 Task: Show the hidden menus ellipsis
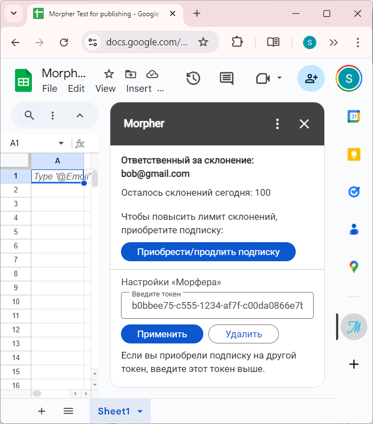(161, 89)
